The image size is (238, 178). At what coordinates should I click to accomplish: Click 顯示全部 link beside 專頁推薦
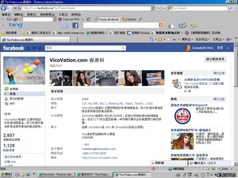click(219, 73)
